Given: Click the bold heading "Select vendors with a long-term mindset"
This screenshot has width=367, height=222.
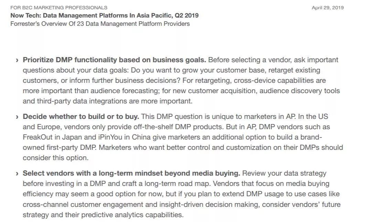Looking at the screenshot, I should pyautogui.click(x=131, y=173).
